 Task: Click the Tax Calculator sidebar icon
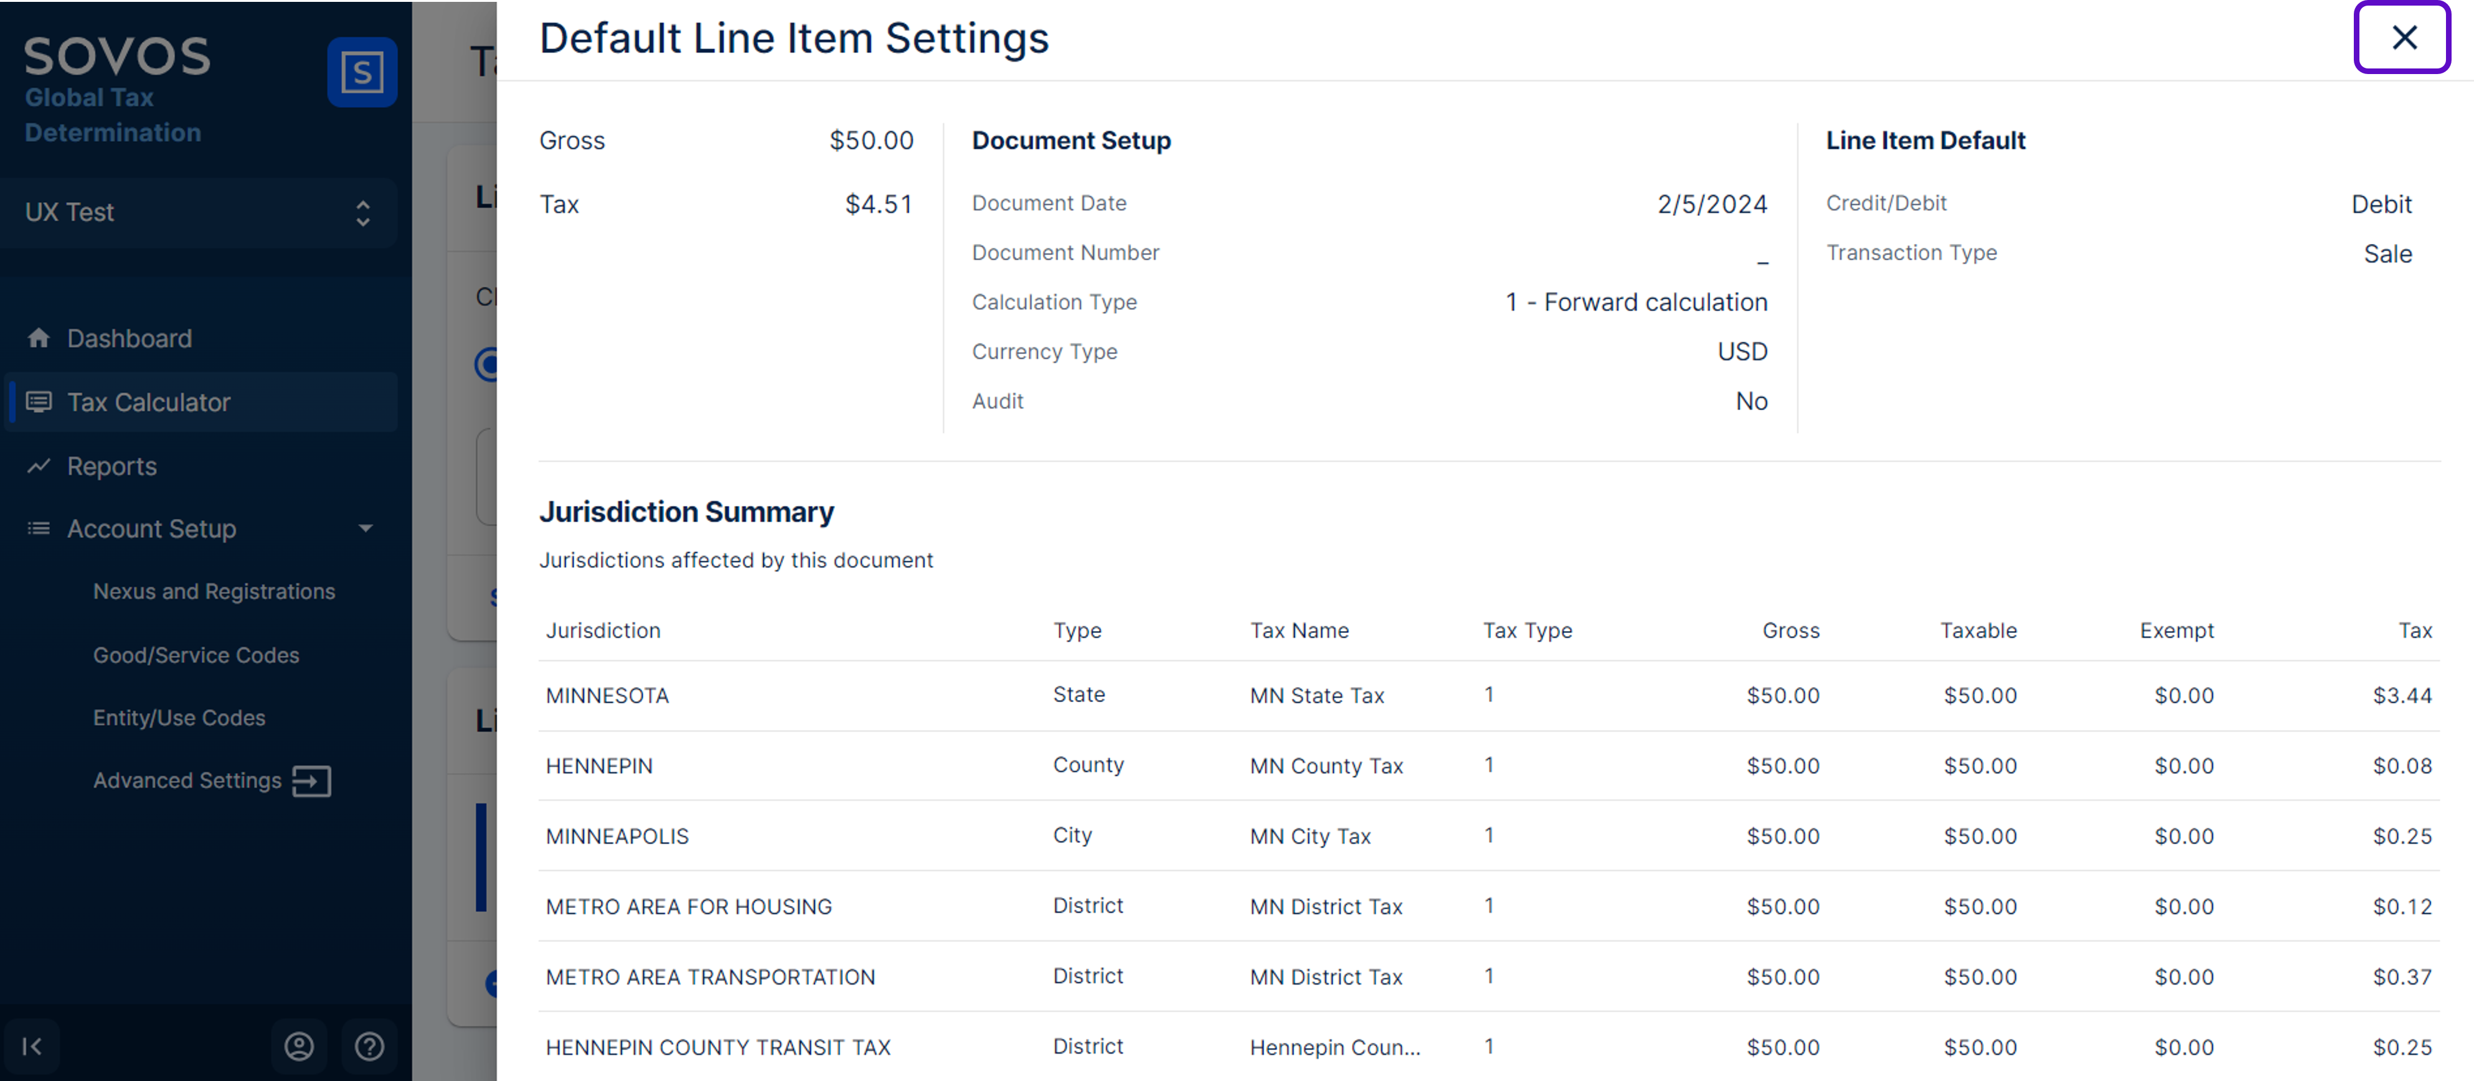click(x=39, y=401)
